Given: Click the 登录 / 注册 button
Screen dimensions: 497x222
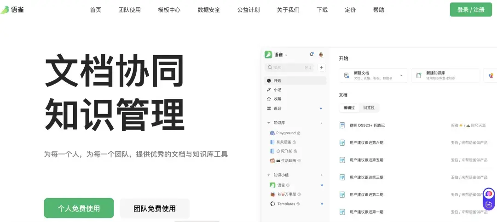Looking at the screenshot, I should (471, 10).
